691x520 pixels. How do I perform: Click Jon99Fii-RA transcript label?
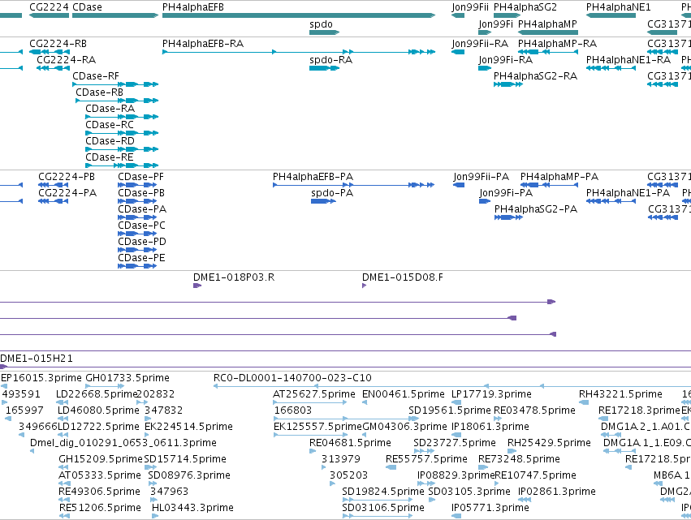pos(479,44)
